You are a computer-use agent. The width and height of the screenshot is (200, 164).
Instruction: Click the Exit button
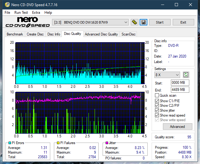183,22
